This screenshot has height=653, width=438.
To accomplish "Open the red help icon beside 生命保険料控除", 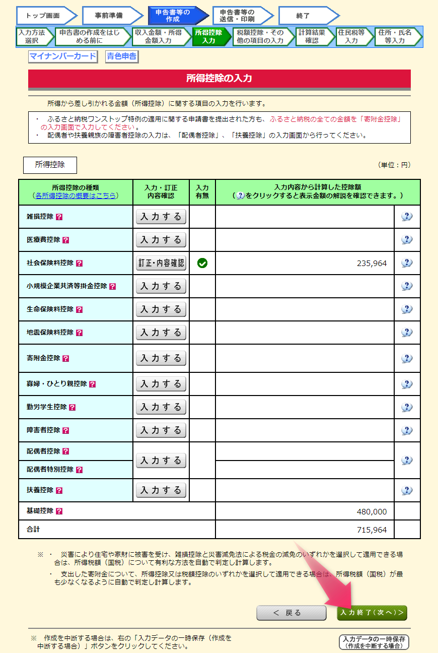I will point(79,309).
